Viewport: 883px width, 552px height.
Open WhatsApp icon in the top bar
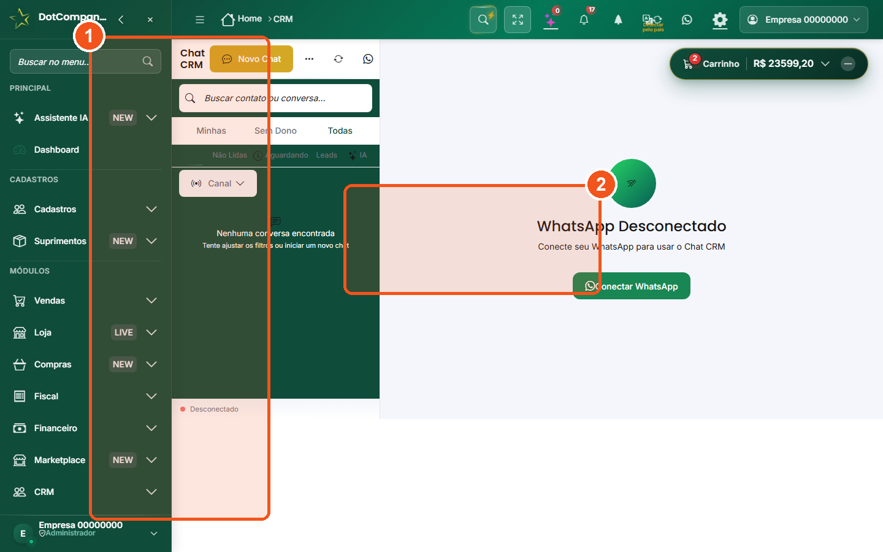click(687, 20)
